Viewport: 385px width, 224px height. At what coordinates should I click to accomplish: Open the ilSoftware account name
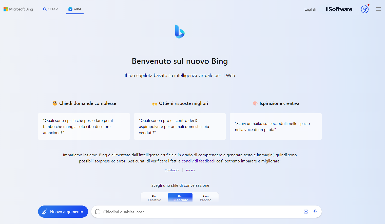point(339,9)
